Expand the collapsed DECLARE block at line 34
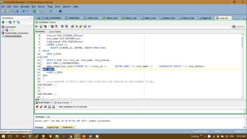 click(x=41, y=94)
